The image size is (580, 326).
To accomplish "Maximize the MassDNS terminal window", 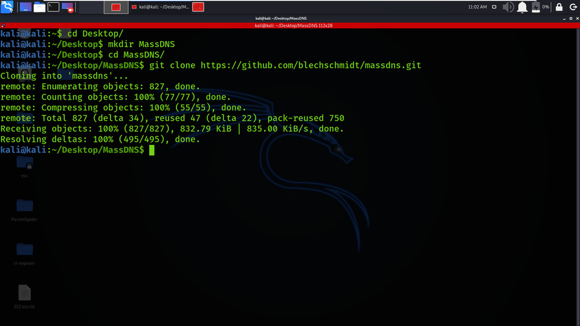I will 571,19.
